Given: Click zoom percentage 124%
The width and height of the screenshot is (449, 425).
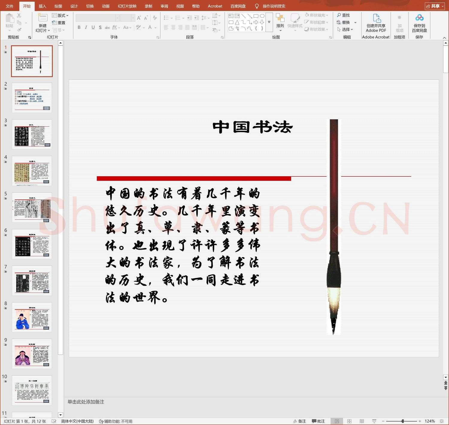Looking at the screenshot, I should (430, 421).
